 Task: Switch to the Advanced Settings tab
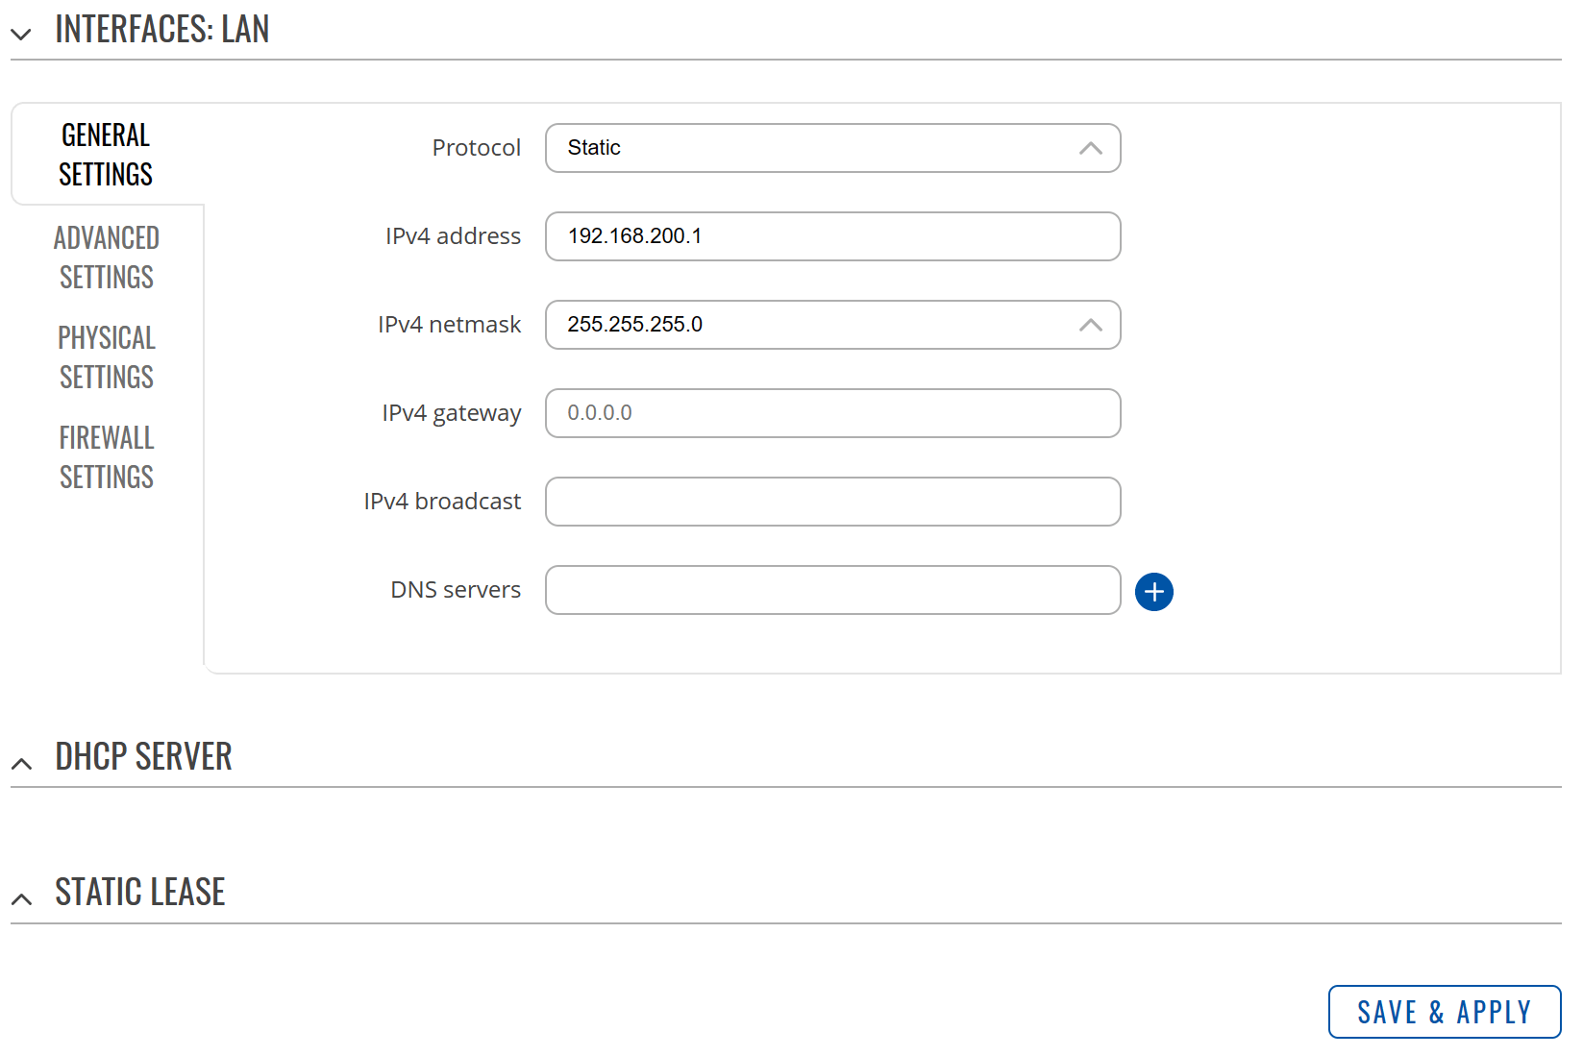[x=106, y=258]
